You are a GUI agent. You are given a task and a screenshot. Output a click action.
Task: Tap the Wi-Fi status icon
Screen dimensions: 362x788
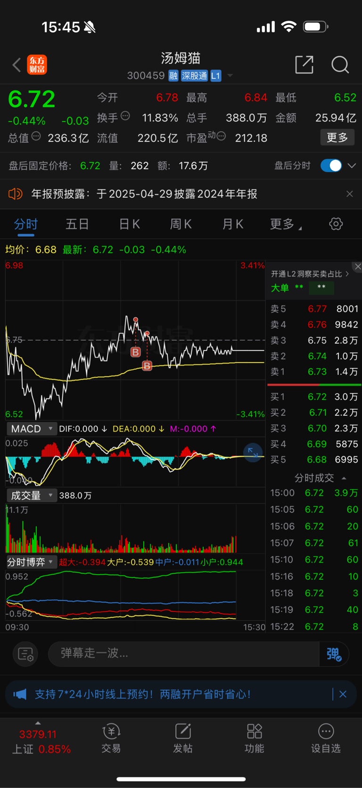pyautogui.click(x=289, y=26)
